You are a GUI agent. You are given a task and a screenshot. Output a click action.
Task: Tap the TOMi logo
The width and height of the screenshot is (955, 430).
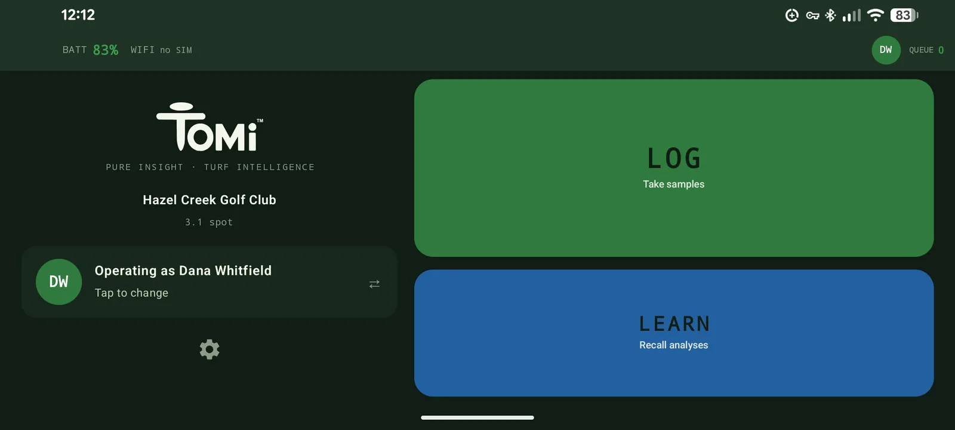(x=210, y=127)
